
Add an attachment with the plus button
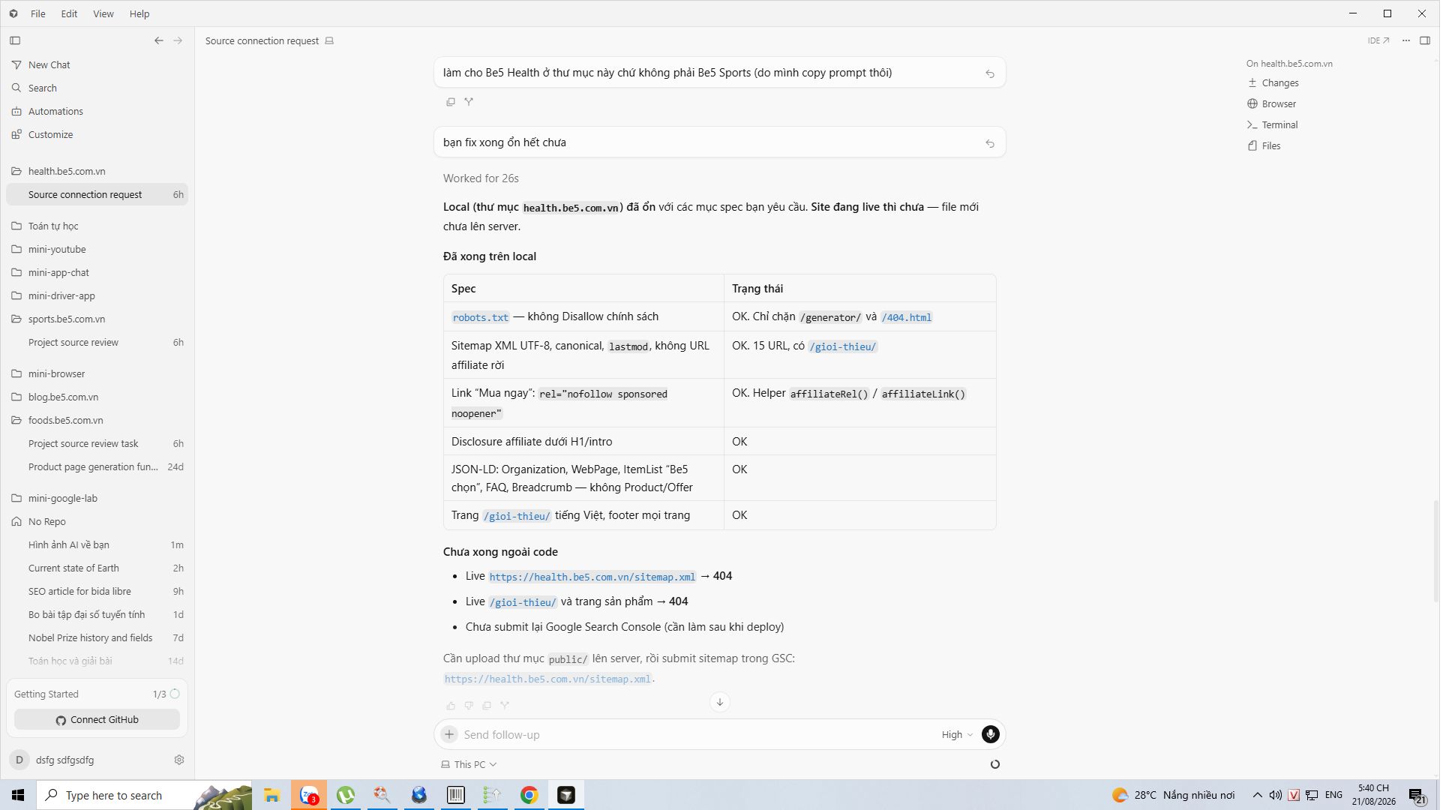(x=449, y=735)
